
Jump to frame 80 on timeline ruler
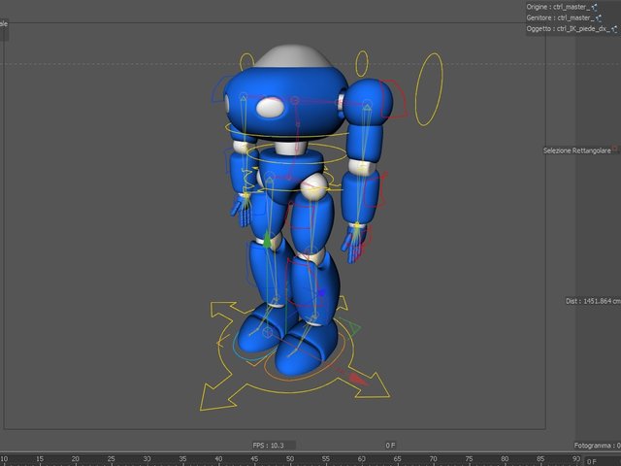tap(505, 459)
